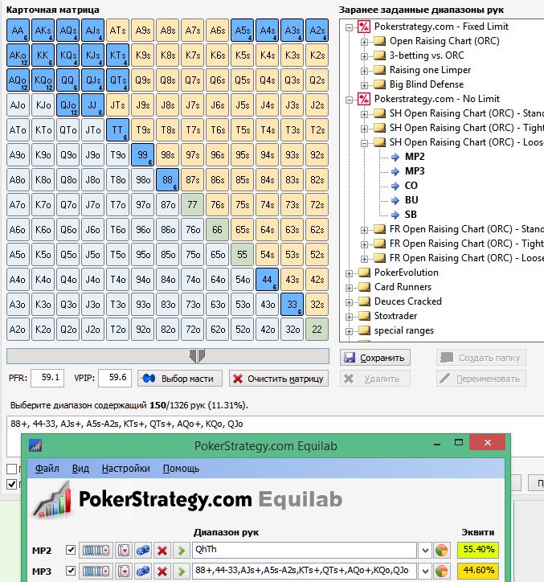Toggle the MP2 player checkbox
The image size is (544, 582).
tap(71, 551)
